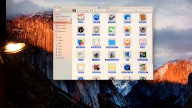Open the gear action menu dropdown
The width and height of the screenshot is (192, 108).
tap(93, 10)
